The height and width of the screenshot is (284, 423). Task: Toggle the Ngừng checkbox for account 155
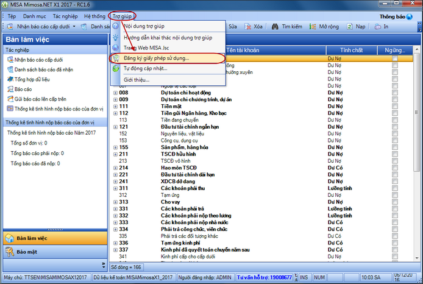coord(395,147)
